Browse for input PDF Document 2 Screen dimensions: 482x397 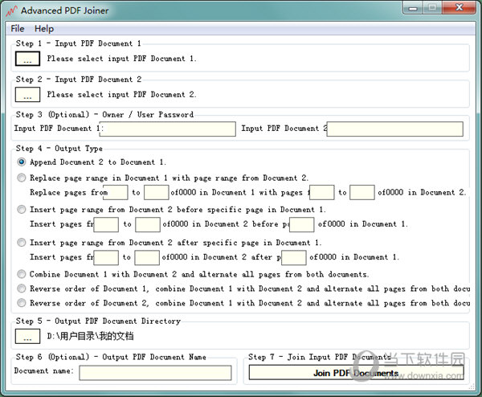[x=27, y=94]
